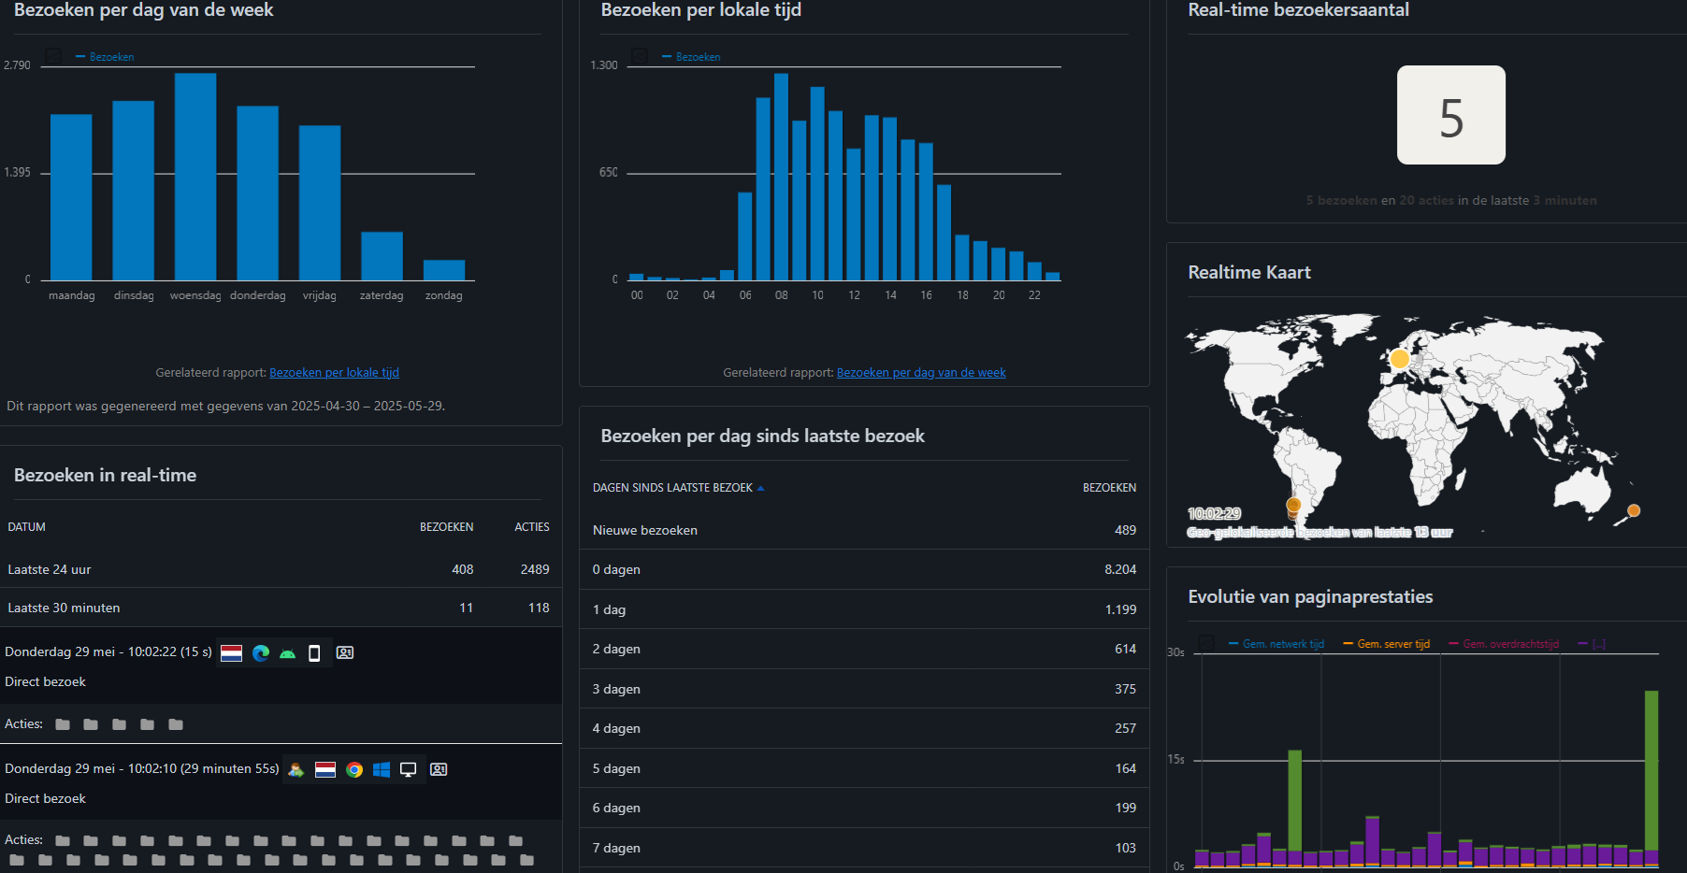Click the Windows OS icon in the visitor log
1687x873 pixels.
point(382,770)
